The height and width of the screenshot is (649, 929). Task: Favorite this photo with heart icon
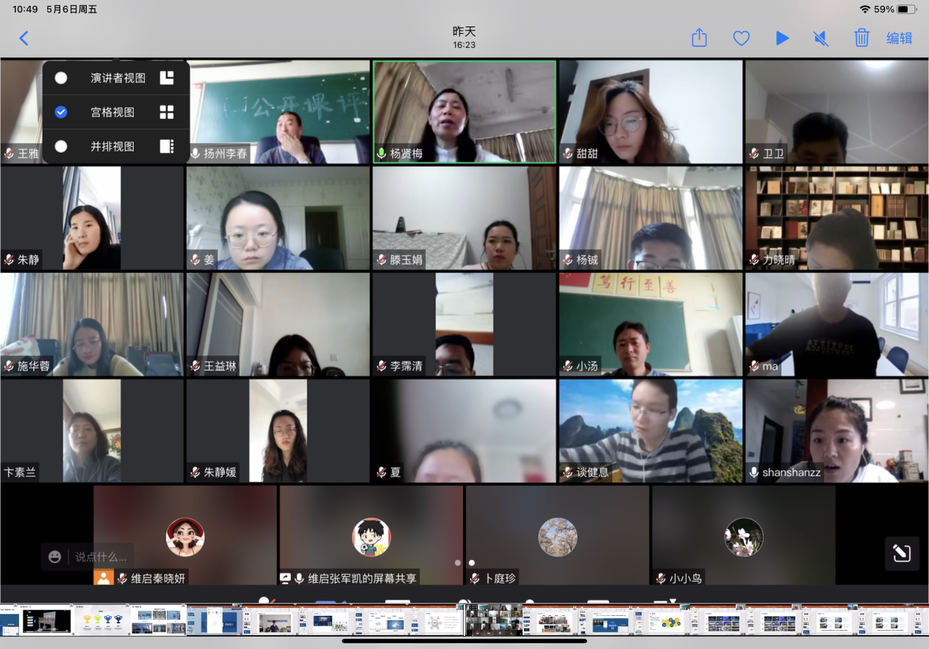pyautogui.click(x=741, y=38)
